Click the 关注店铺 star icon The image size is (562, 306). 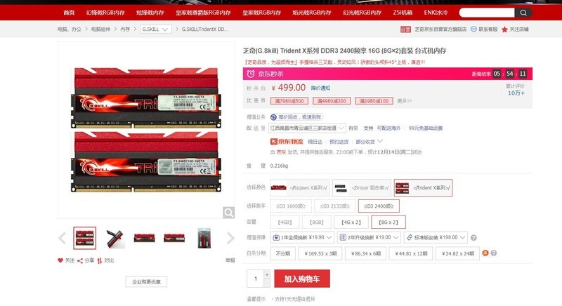[504, 29]
